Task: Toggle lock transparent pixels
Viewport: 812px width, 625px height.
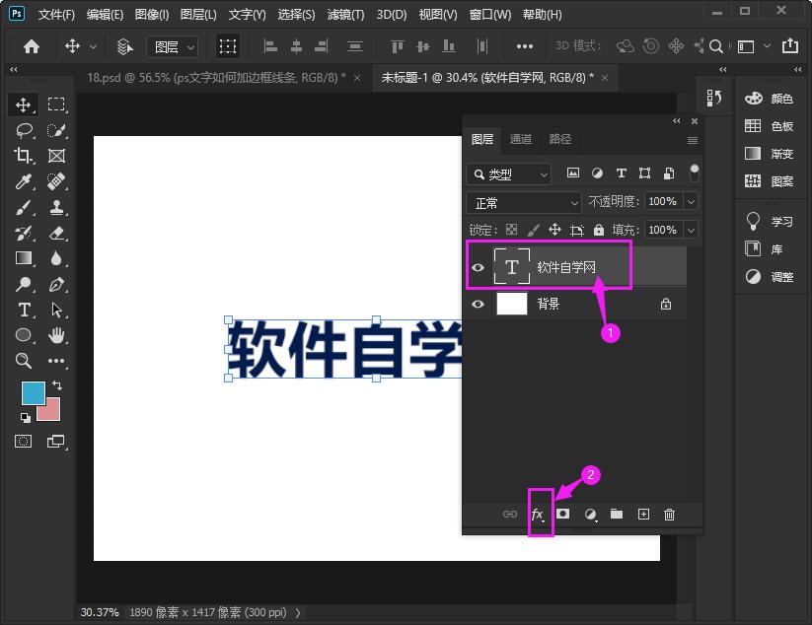Action: (x=511, y=230)
